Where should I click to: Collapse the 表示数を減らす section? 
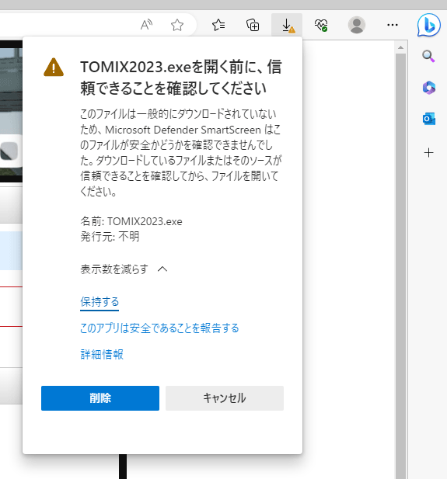124,269
